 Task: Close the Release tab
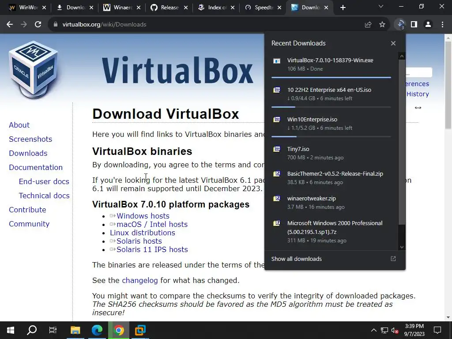186,8
